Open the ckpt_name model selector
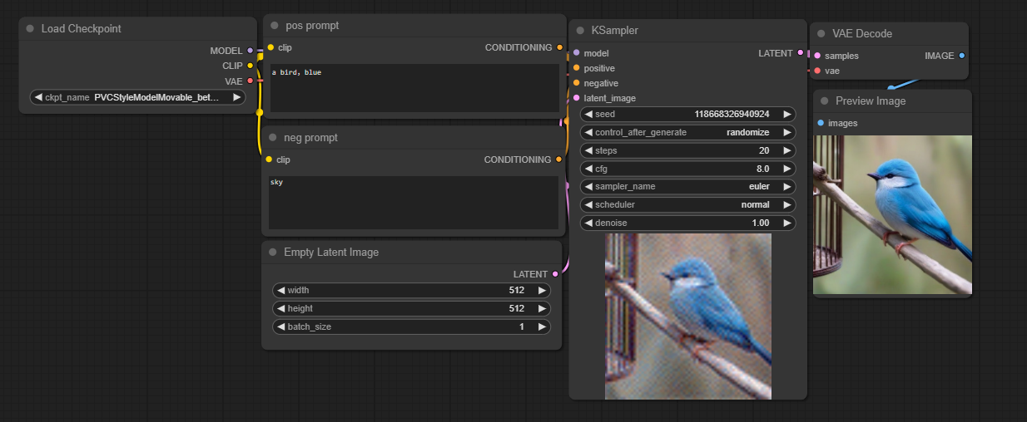 [137, 97]
